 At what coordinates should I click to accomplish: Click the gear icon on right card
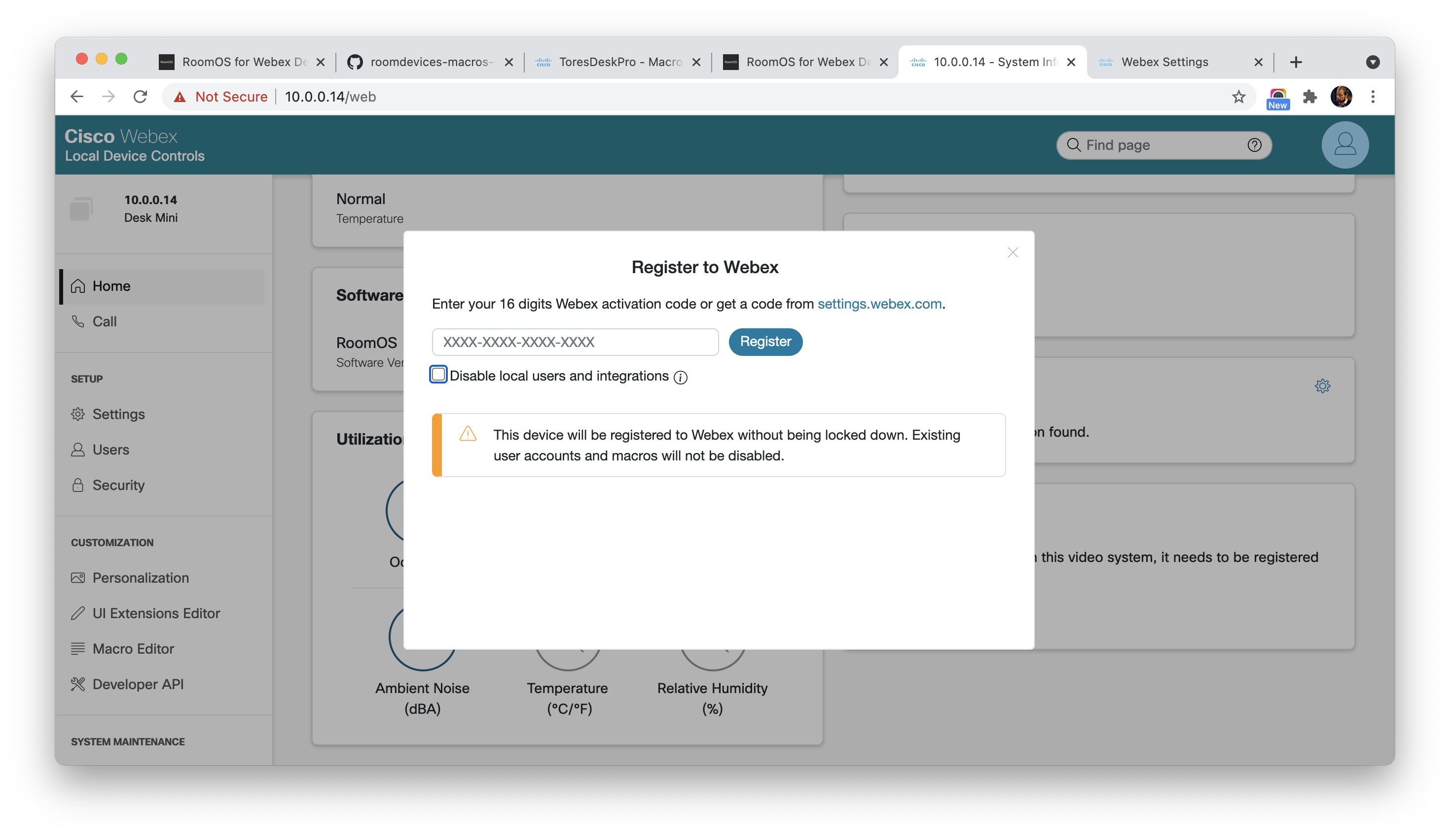[1322, 386]
